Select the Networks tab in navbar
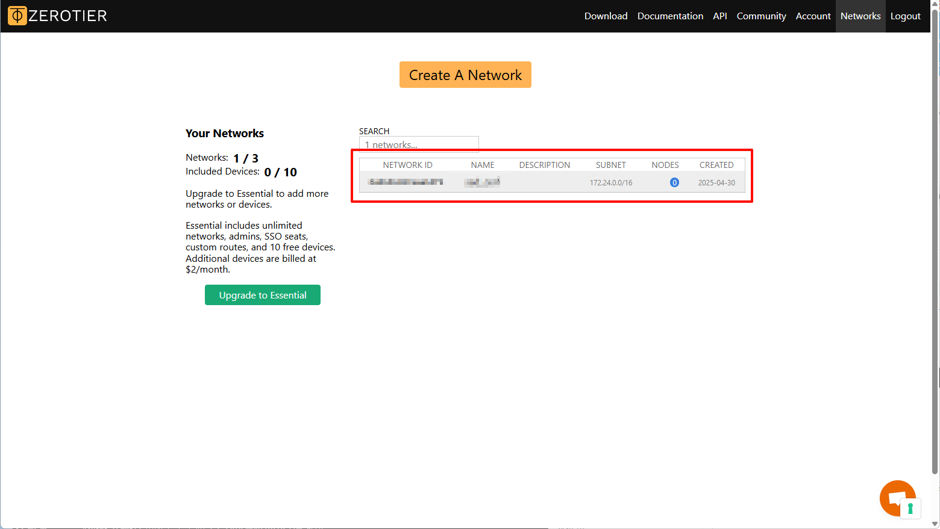The width and height of the screenshot is (940, 529). coord(860,16)
